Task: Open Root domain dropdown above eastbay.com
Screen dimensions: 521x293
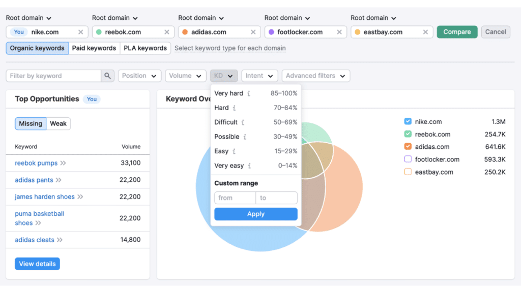Action: click(x=373, y=18)
